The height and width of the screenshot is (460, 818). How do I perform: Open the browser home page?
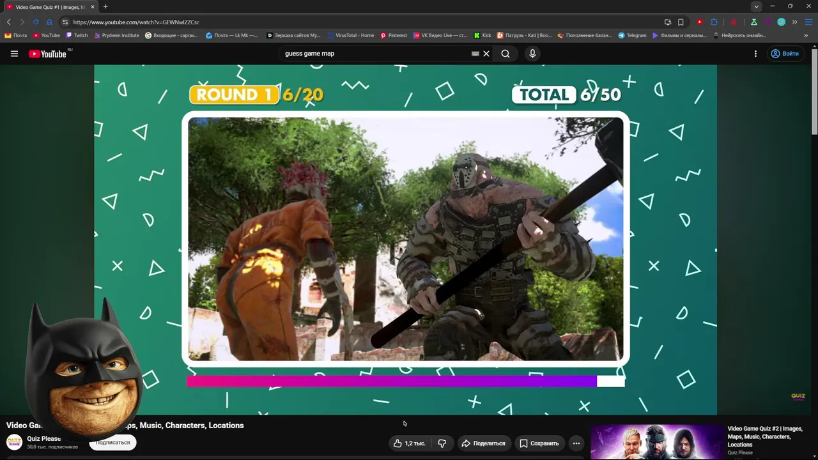(49, 22)
